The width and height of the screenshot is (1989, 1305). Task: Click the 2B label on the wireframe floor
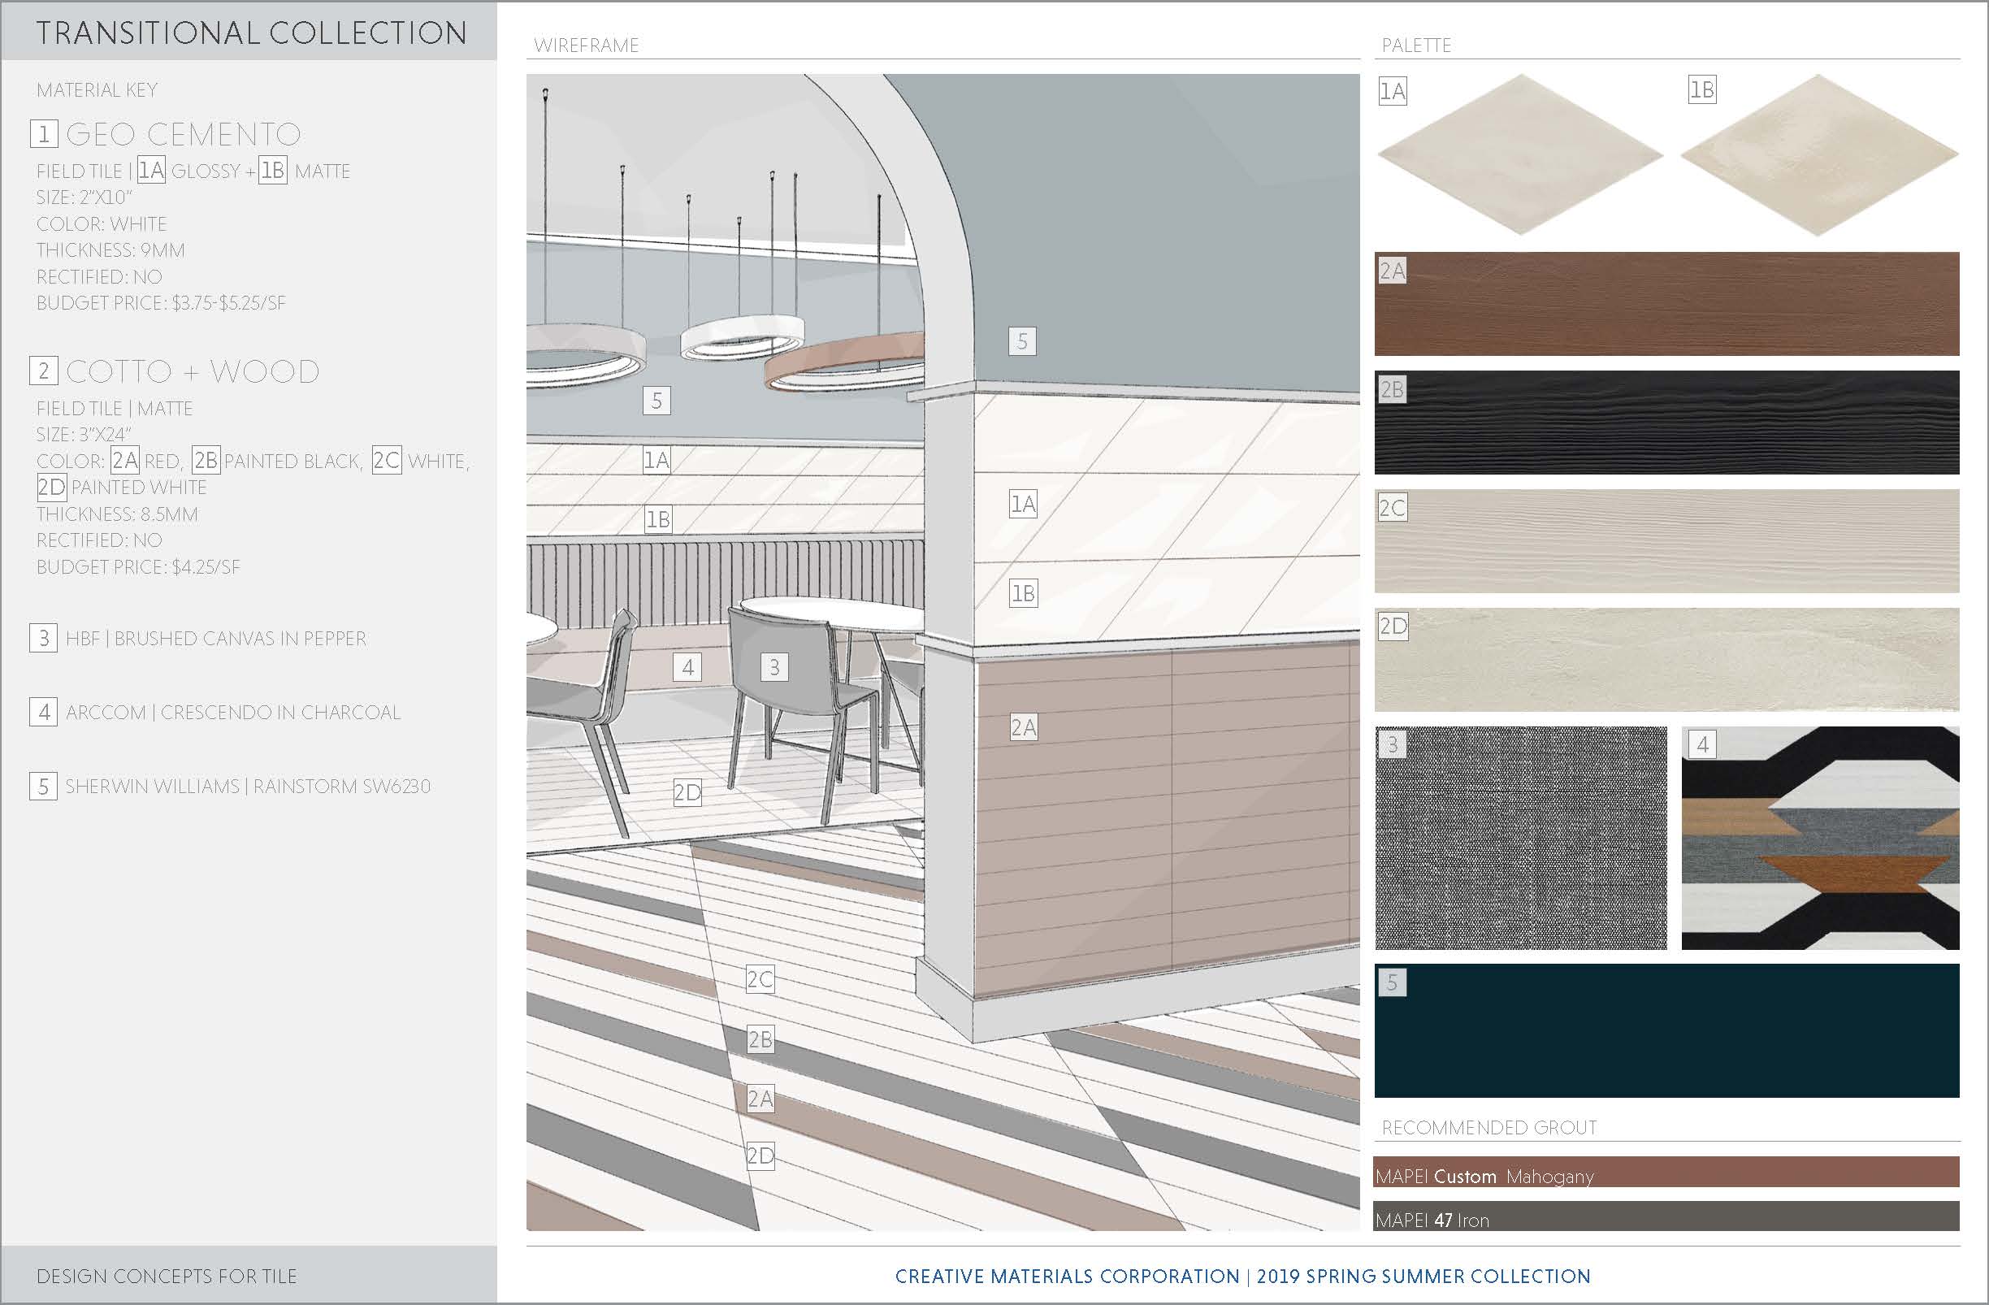pos(760,1039)
